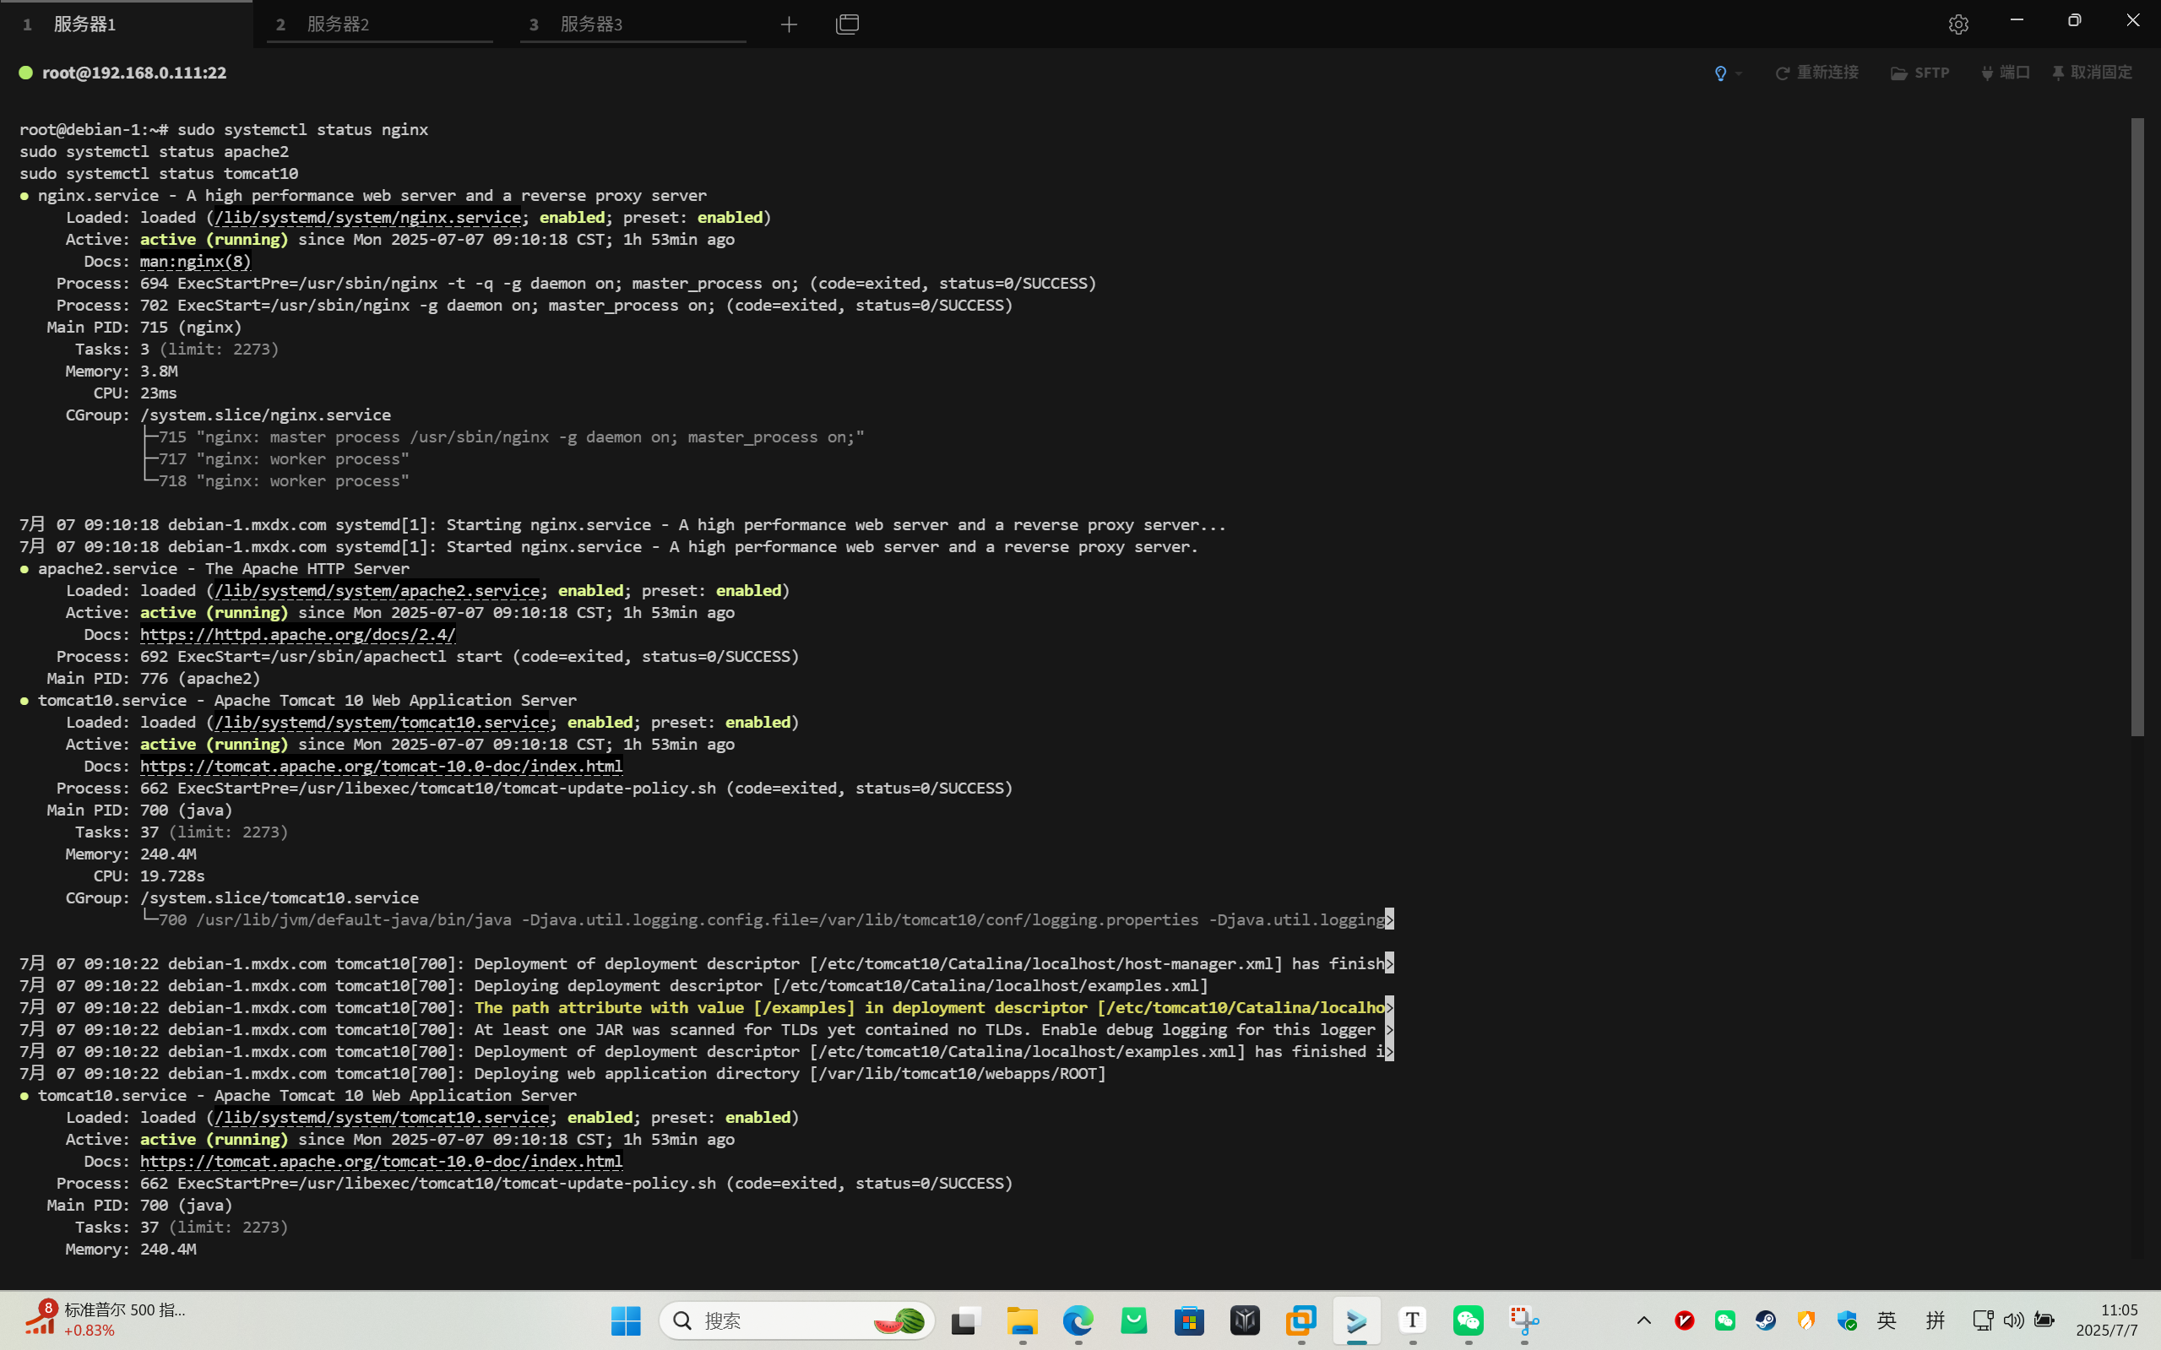
Task: Open the dark cube app taskbar icon
Action: pos(1245,1320)
